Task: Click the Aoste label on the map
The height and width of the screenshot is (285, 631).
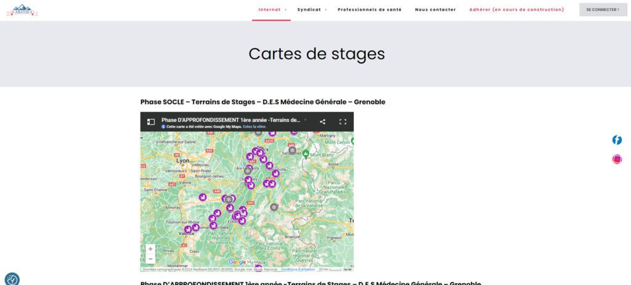Action: coord(333,164)
